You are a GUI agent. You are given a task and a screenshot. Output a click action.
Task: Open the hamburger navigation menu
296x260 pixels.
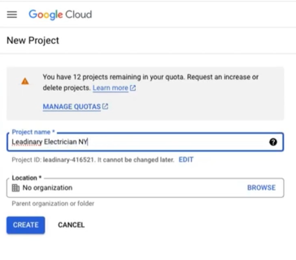coord(12,15)
